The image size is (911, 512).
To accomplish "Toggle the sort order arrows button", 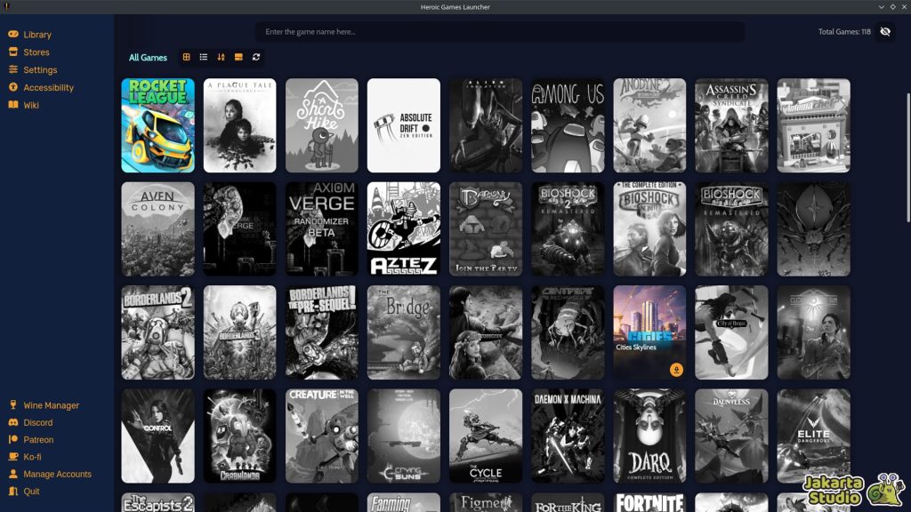I will pyautogui.click(x=222, y=57).
